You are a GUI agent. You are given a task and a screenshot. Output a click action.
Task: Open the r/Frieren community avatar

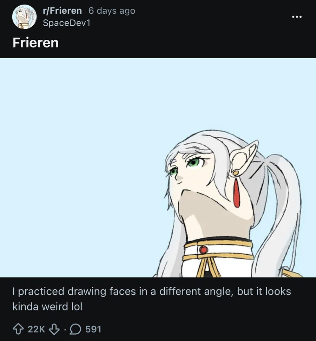pos(25,17)
